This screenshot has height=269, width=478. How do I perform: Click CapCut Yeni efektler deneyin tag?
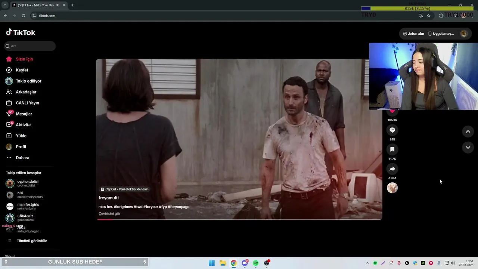coord(125,189)
